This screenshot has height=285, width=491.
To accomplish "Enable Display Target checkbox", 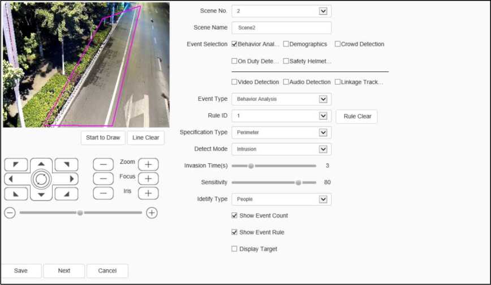I will point(235,249).
